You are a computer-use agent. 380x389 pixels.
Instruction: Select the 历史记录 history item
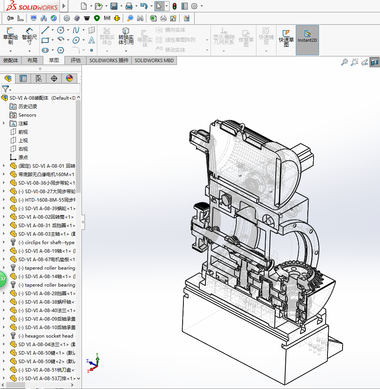(27, 106)
